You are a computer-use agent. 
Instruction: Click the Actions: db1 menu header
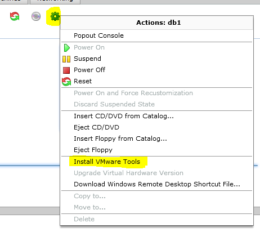click(157, 23)
